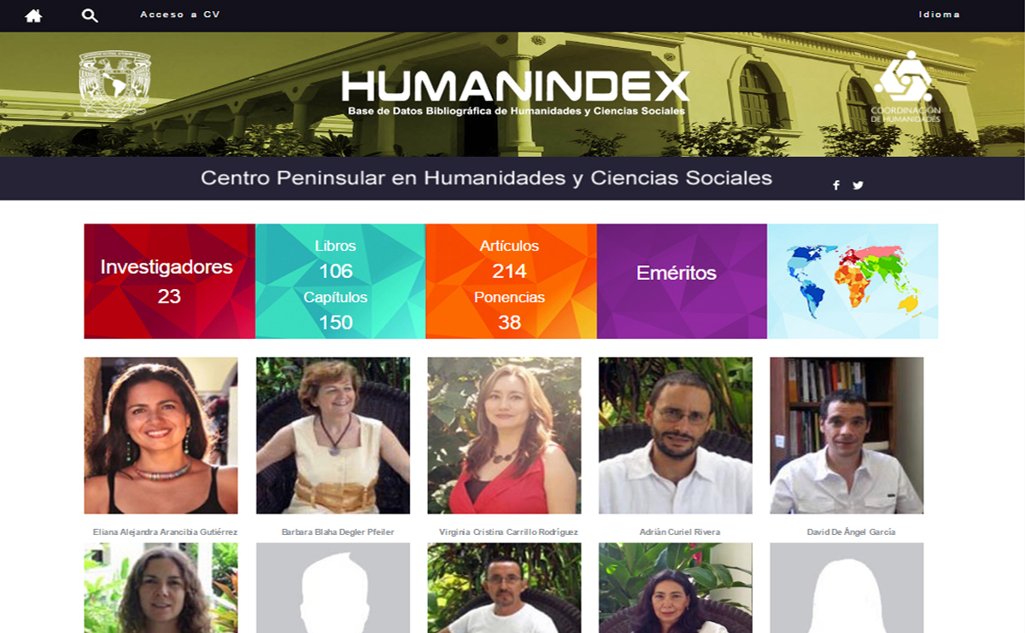Click Libros 106 in teal tile

click(336, 259)
